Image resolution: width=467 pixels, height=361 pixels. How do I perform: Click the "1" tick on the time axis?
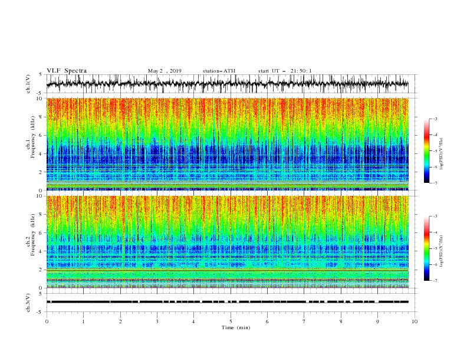pos(83,321)
